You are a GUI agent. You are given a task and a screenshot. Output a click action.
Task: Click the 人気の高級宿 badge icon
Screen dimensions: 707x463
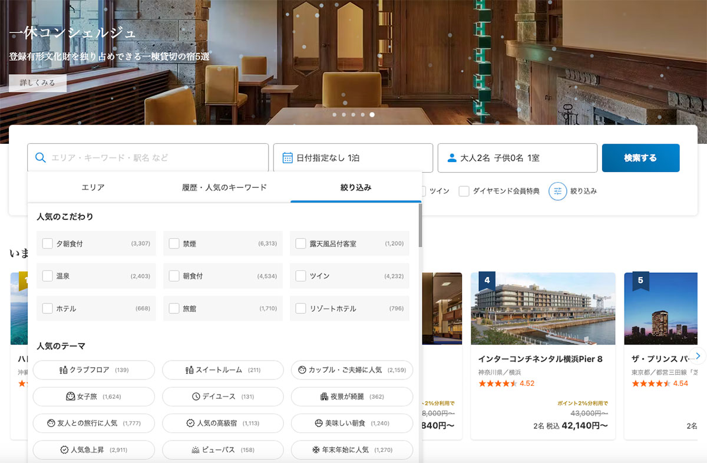(x=190, y=423)
